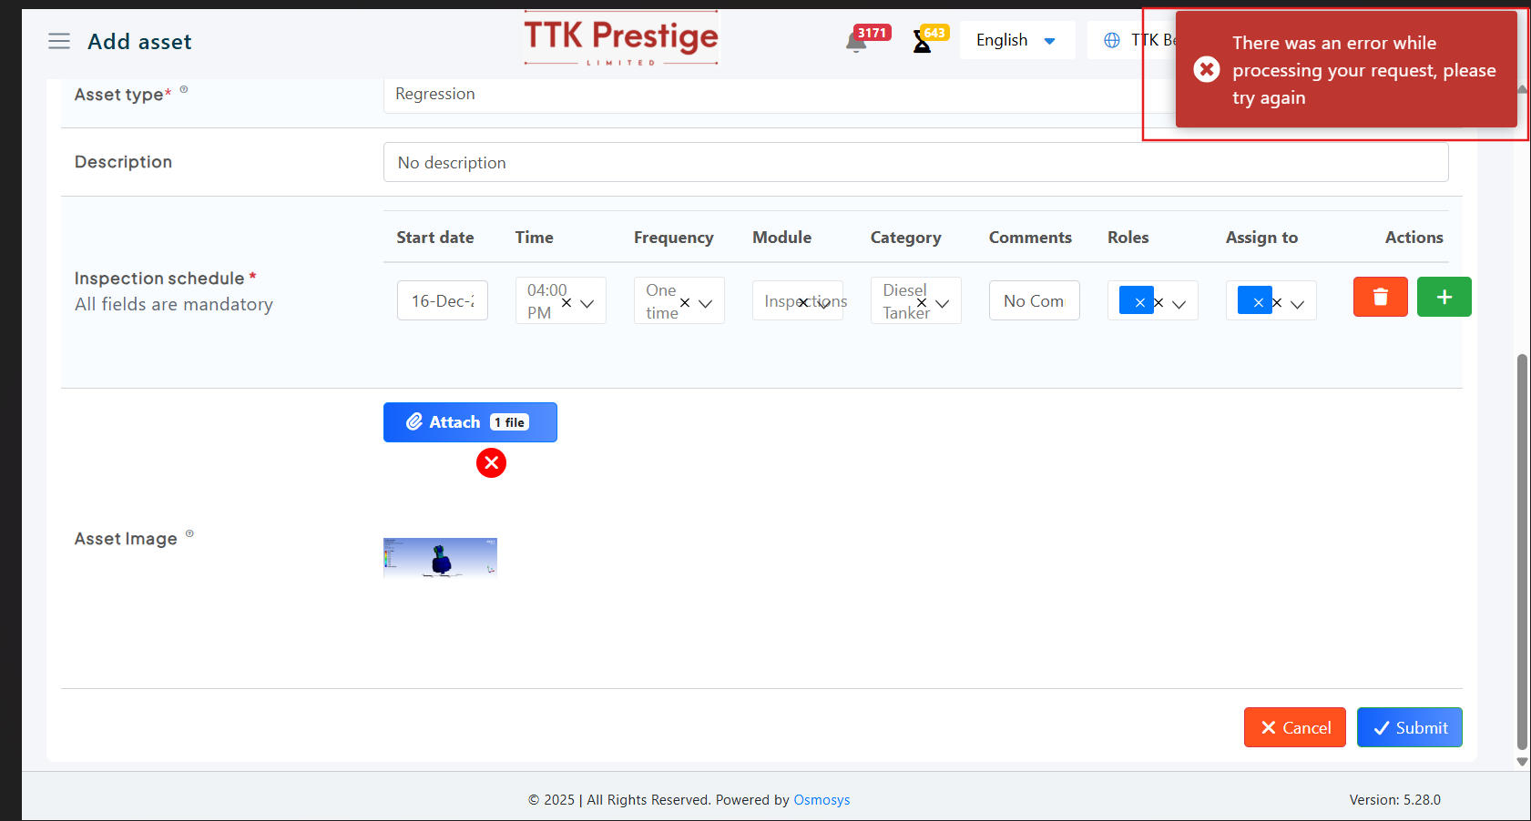Expand the Frequency dropdown showing One time

706,303
